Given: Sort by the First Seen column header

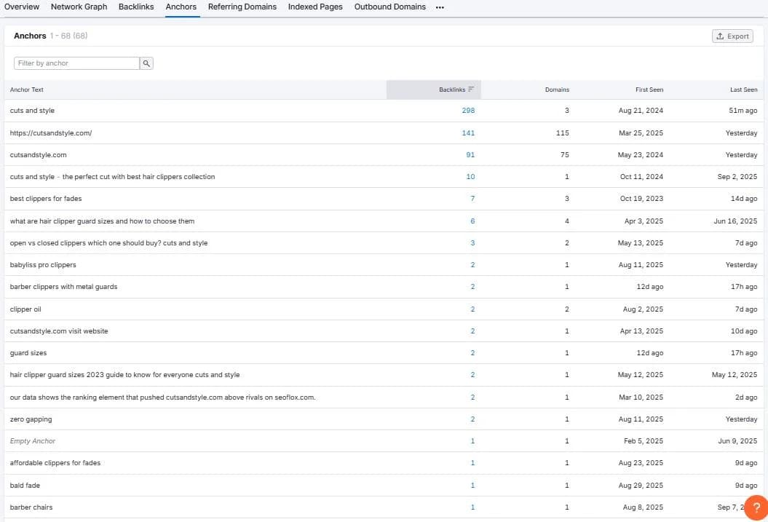Looking at the screenshot, I should (x=649, y=90).
